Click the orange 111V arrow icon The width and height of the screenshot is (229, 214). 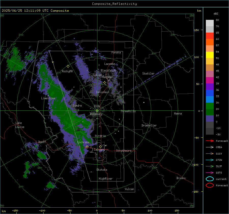pyautogui.click(x=210, y=153)
